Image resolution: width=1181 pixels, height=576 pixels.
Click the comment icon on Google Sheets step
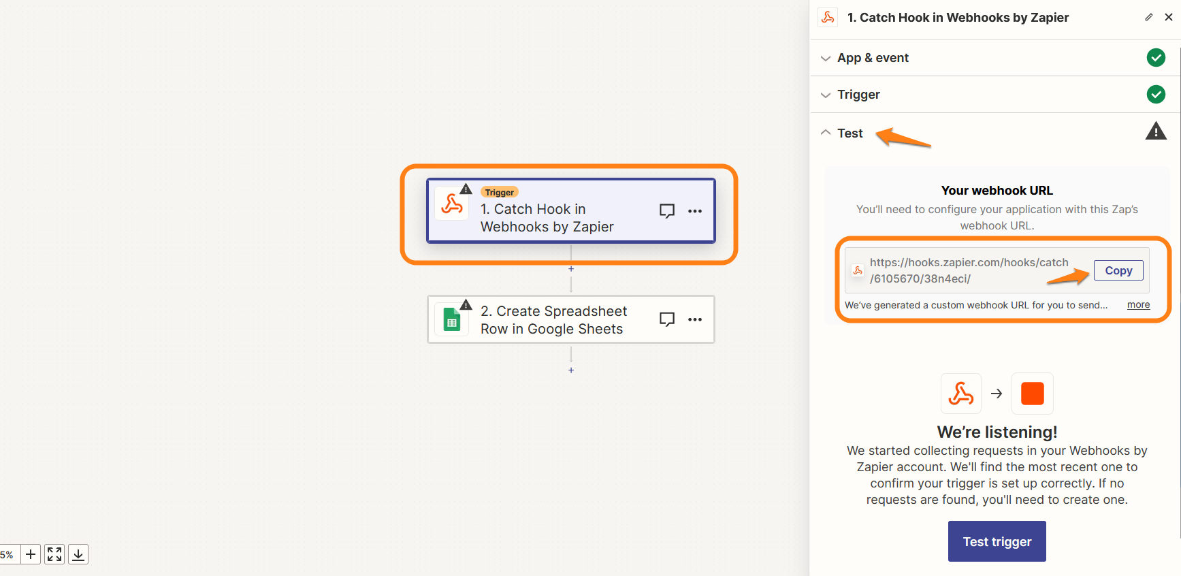(666, 319)
